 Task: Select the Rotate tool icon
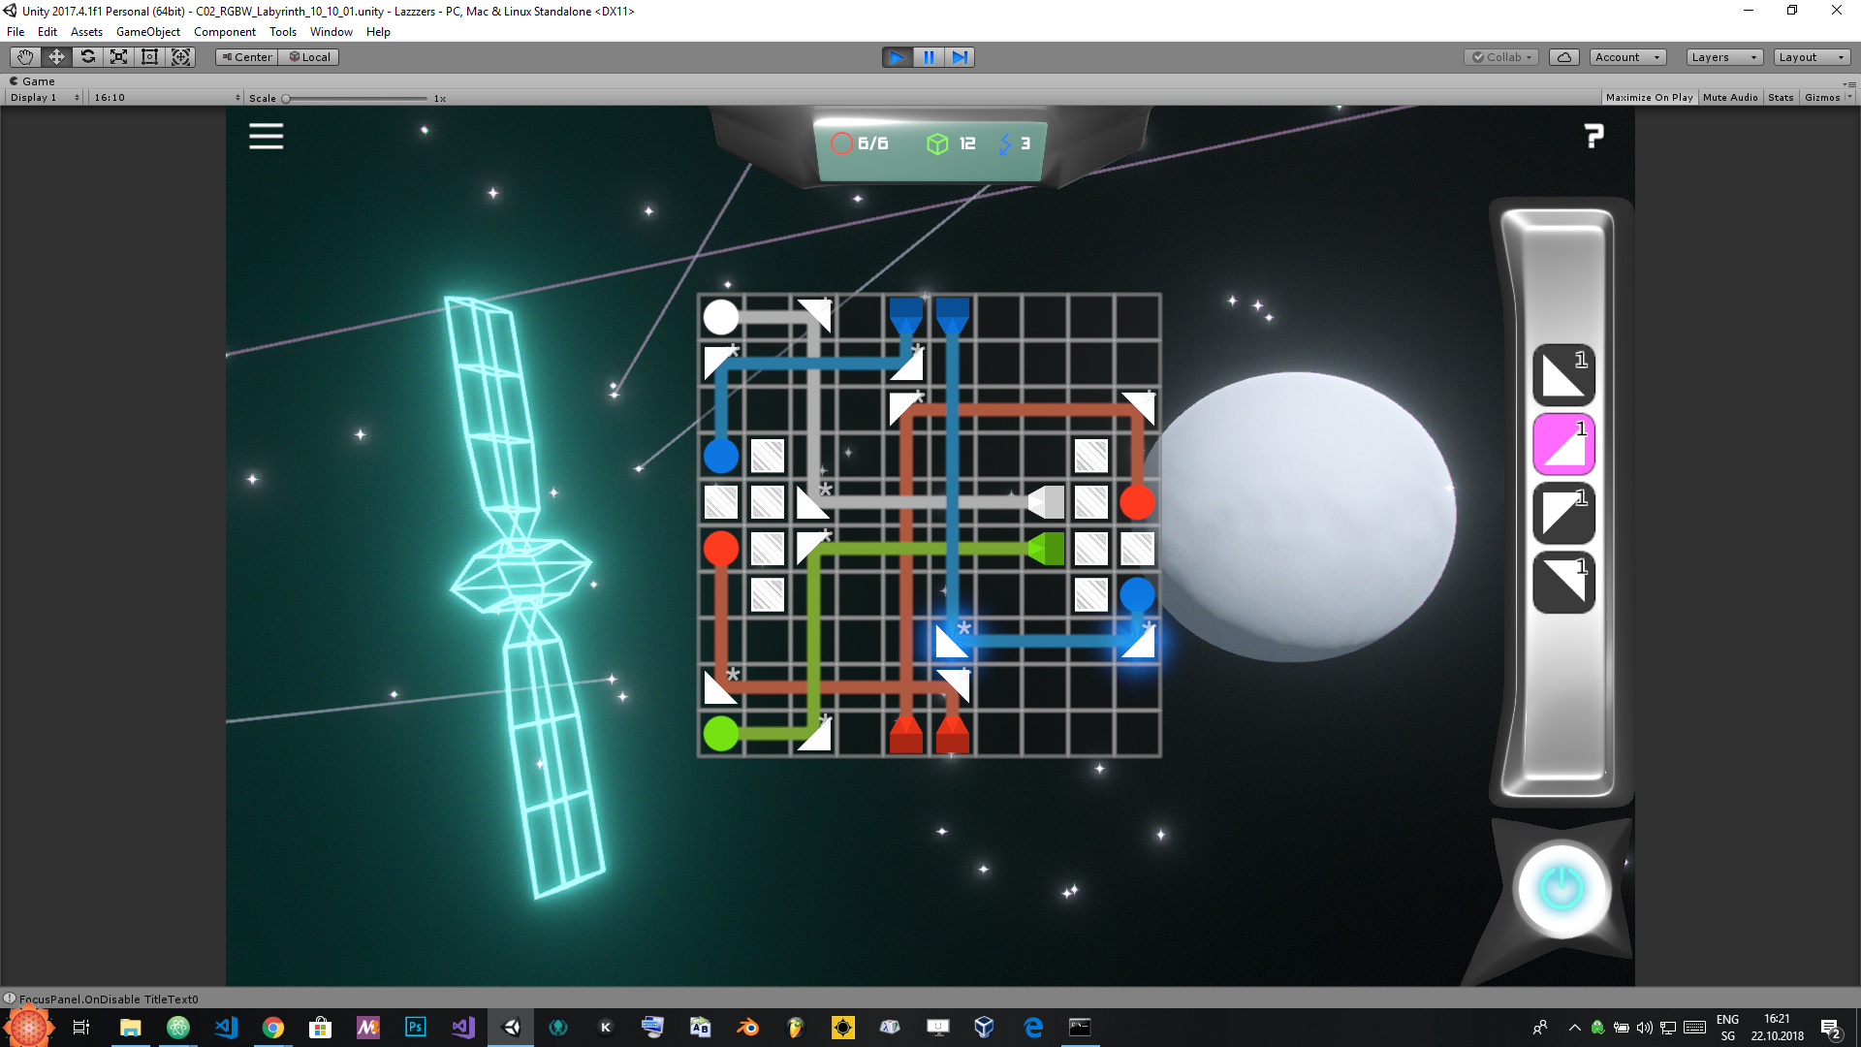[x=87, y=57]
